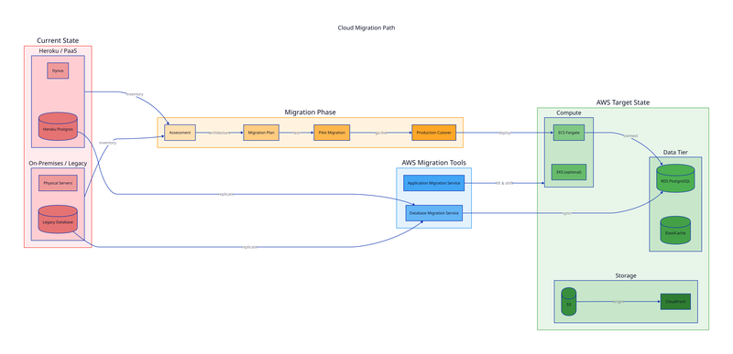
Task: Click the S3 storage cylinder
Action: [569, 302]
